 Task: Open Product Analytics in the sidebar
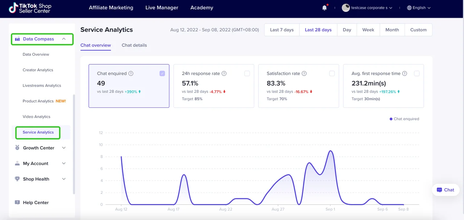point(38,101)
